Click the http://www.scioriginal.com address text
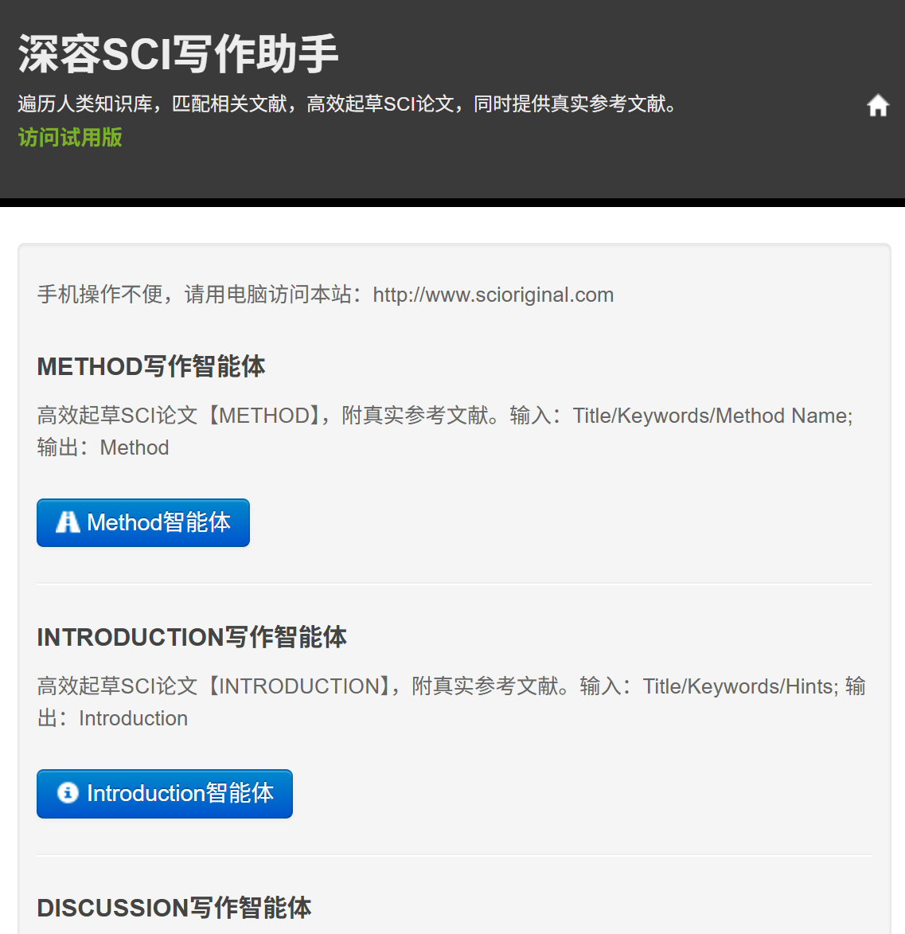 click(x=493, y=295)
